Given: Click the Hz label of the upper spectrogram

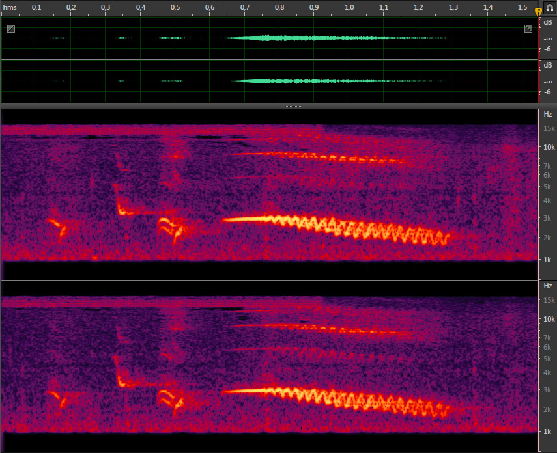Looking at the screenshot, I should tap(548, 114).
